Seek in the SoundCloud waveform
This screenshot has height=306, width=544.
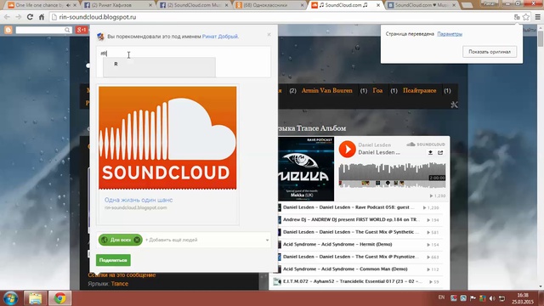[x=392, y=176]
